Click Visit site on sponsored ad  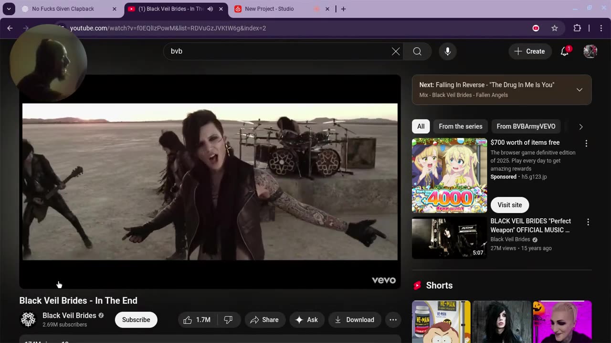tap(510, 205)
